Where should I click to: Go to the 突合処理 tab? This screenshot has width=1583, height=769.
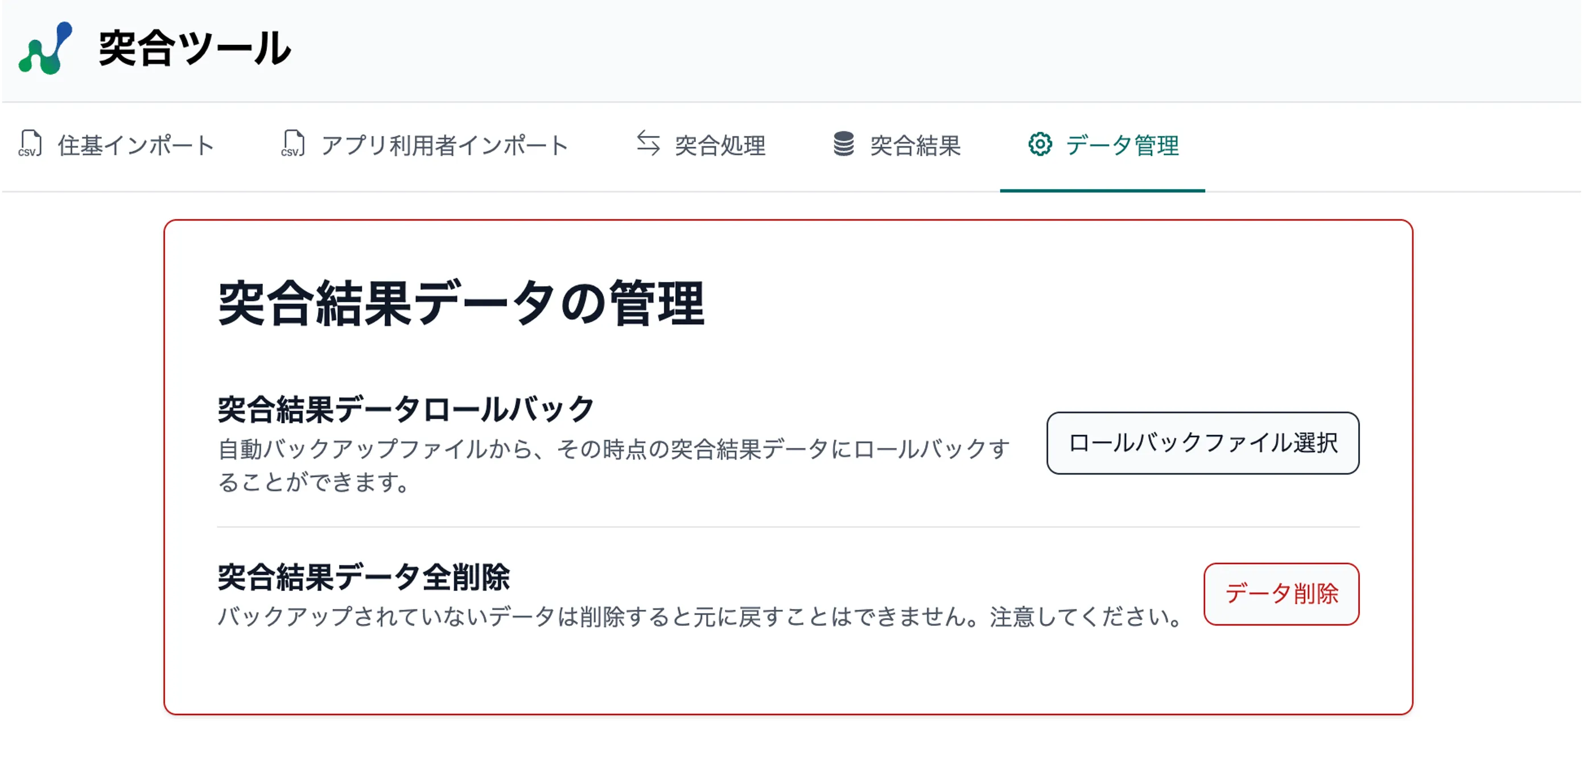[x=720, y=146]
